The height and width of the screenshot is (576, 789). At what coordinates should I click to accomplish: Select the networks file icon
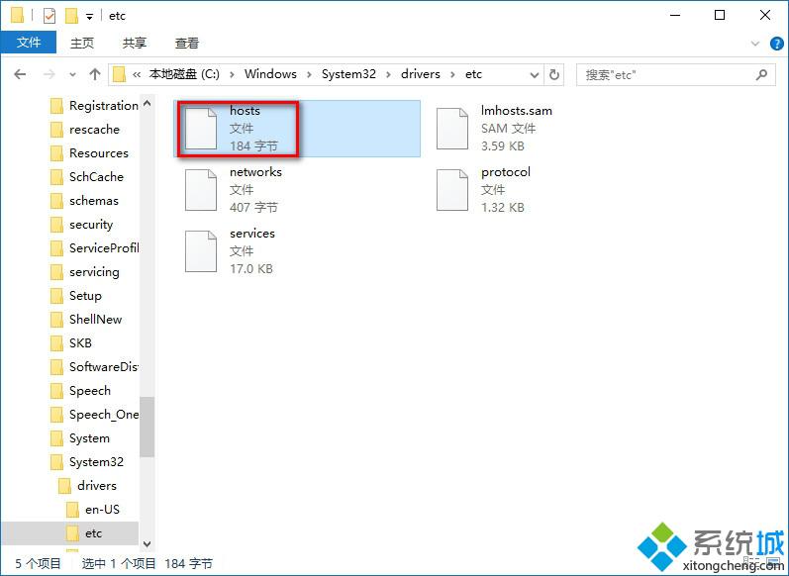point(201,190)
